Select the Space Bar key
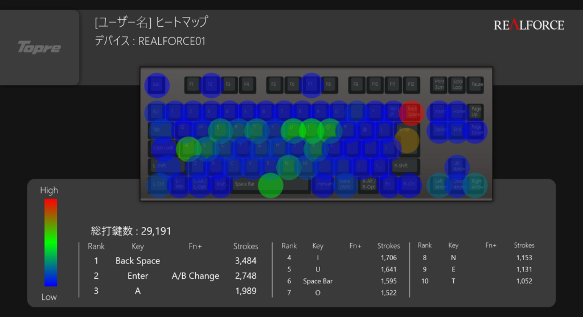 (x=270, y=185)
